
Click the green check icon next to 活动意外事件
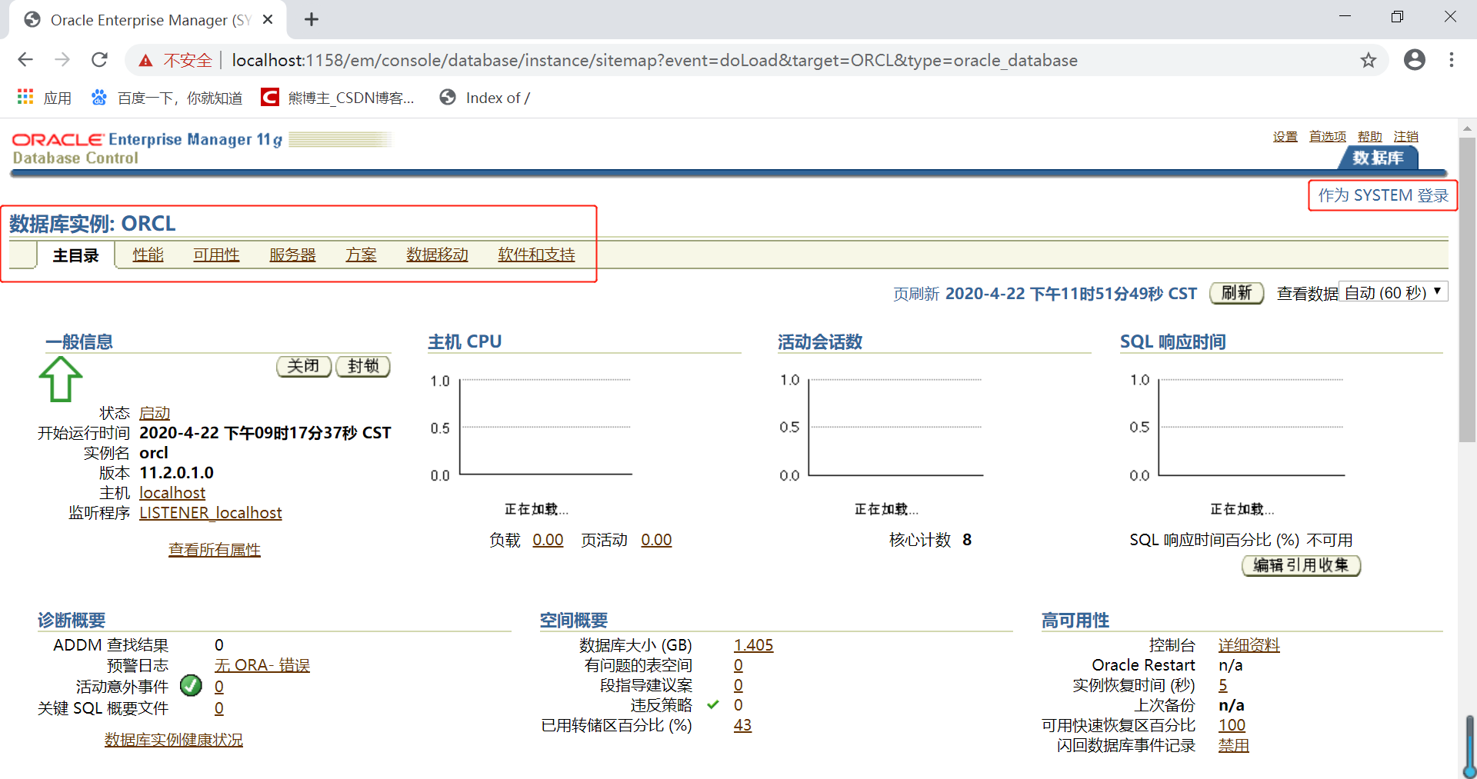191,685
